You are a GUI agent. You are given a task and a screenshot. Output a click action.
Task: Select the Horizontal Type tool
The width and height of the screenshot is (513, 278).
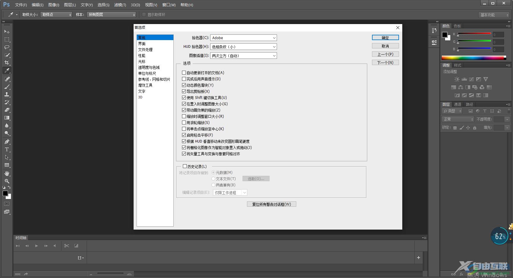click(7, 149)
